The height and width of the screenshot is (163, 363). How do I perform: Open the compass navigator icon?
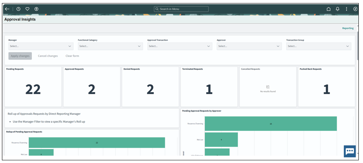355,9
